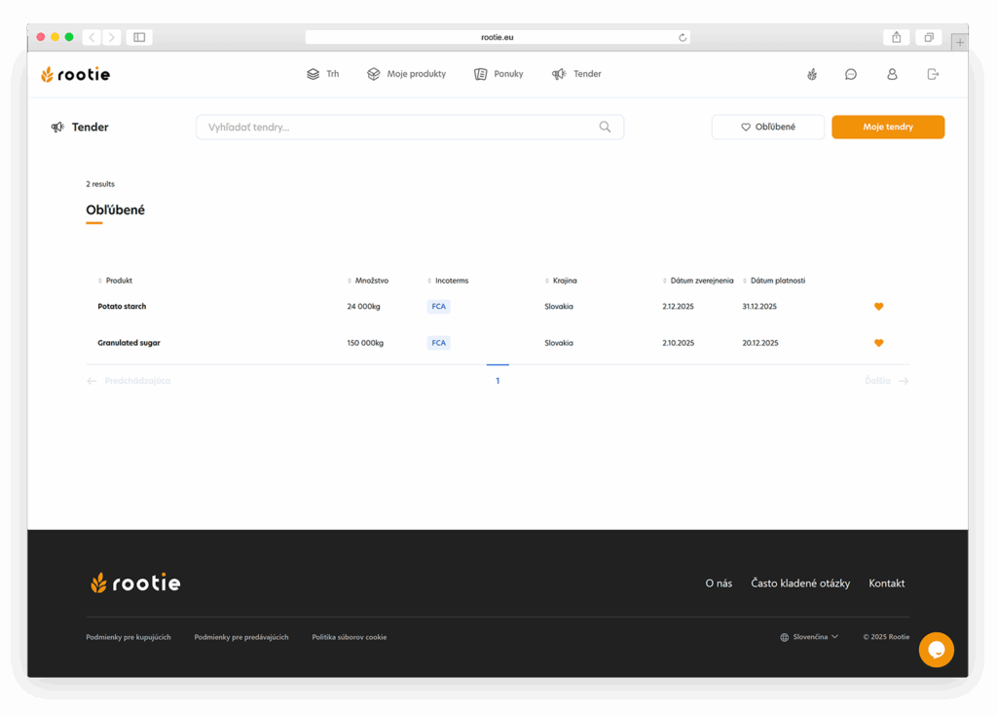Focus the Vyhľadať tendry search field
Image resolution: width=997 pixels, height=715 pixels.
399,127
